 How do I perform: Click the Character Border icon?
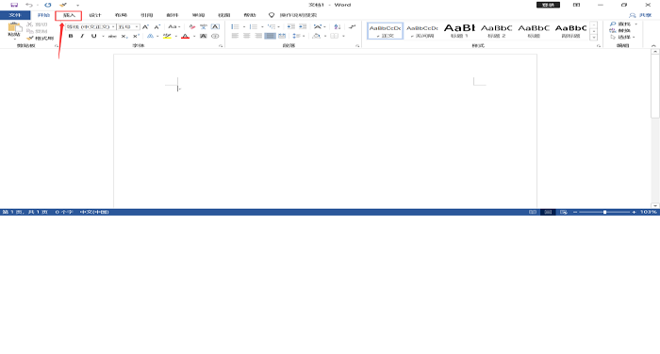coord(215,27)
